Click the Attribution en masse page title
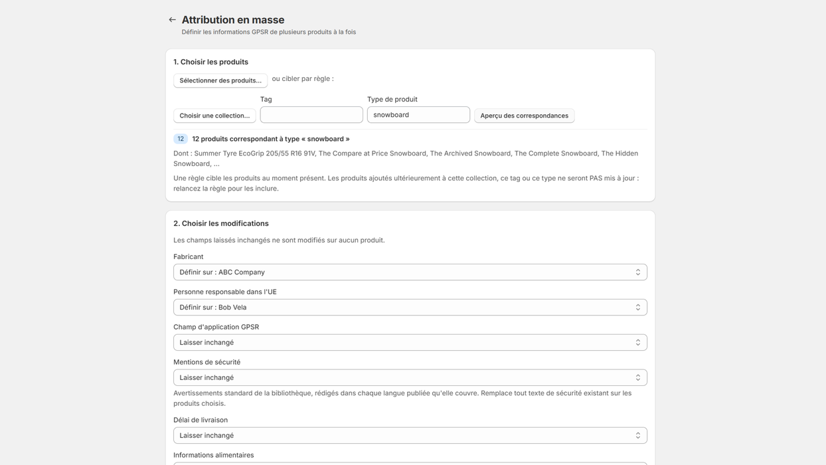The height and width of the screenshot is (465, 826). (x=233, y=20)
